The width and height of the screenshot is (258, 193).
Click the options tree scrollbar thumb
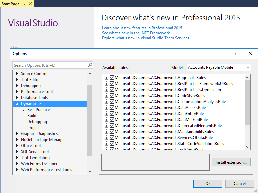pyautogui.click(x=90, y=120)
